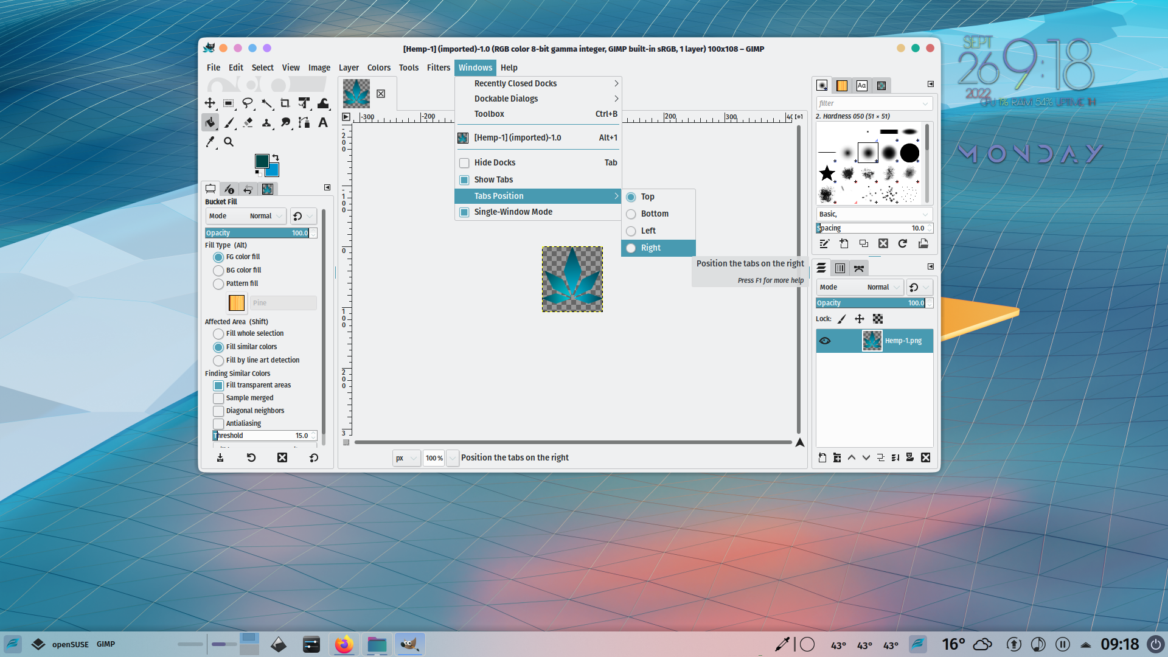1168x657 pixels.
Task: Click the foreground color swatch
Action: [262, 161]
